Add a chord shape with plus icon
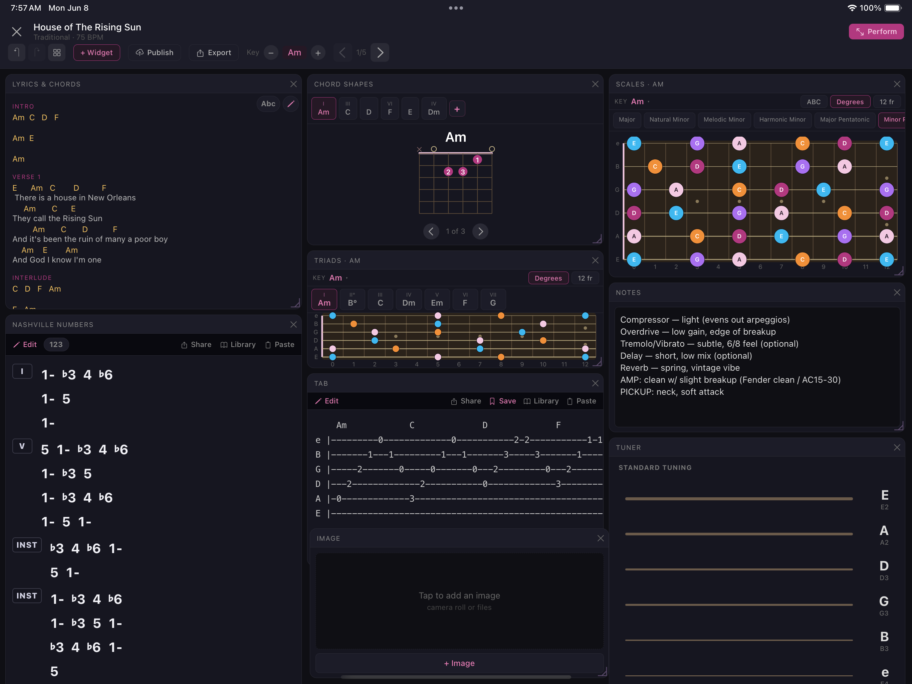Viewport: 912px width, 684px height. (x=457, y=109)
